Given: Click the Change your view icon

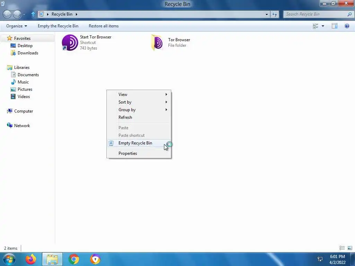Looking at the screenshot, I should coord(315,26).
